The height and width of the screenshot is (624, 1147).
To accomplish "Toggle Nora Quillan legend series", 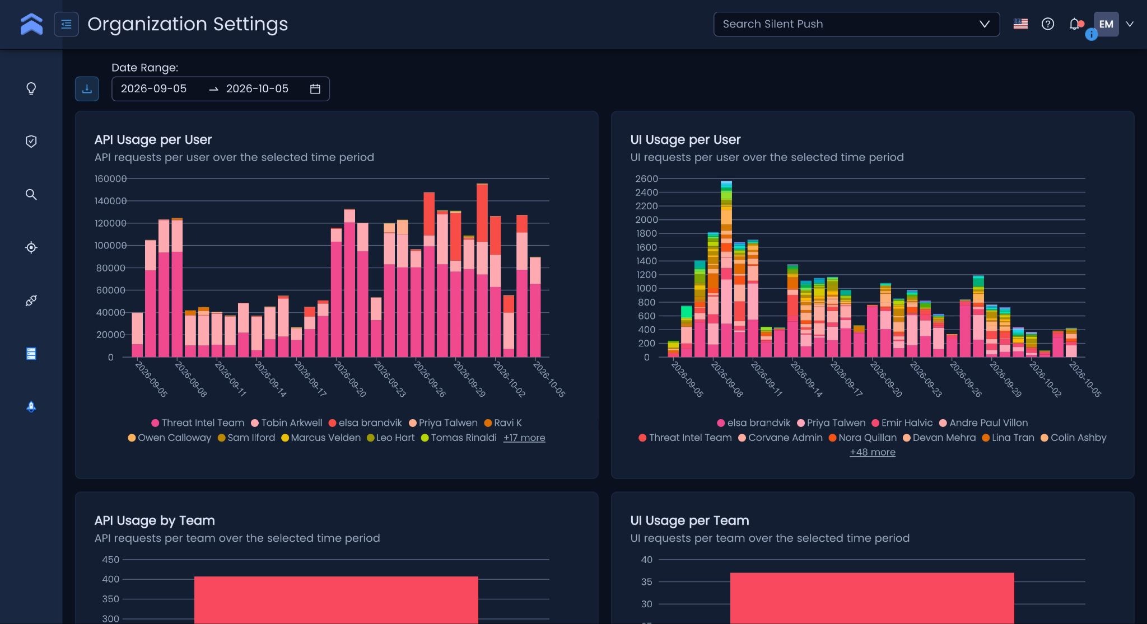I will tap(862, 438).
